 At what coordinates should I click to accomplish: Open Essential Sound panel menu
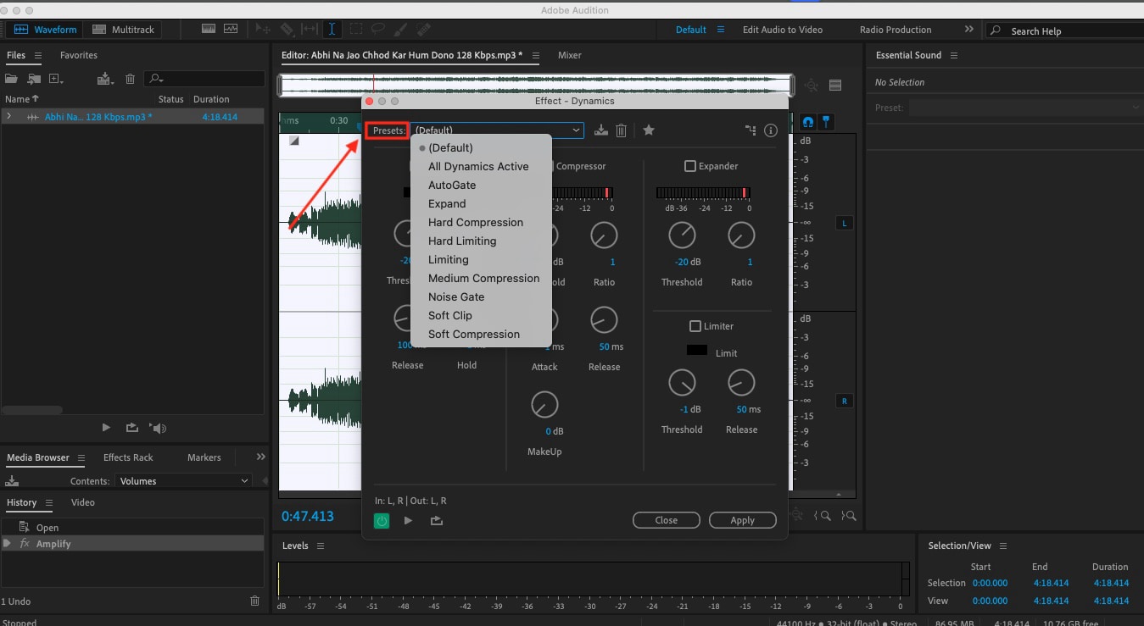point(954,55)
